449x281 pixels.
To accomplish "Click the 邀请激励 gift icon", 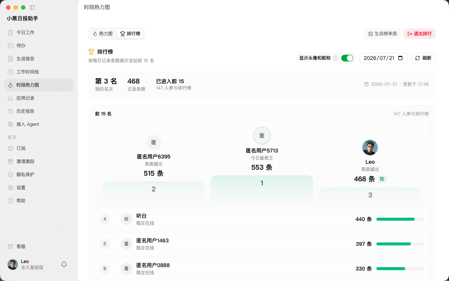I will click(10, 161).
